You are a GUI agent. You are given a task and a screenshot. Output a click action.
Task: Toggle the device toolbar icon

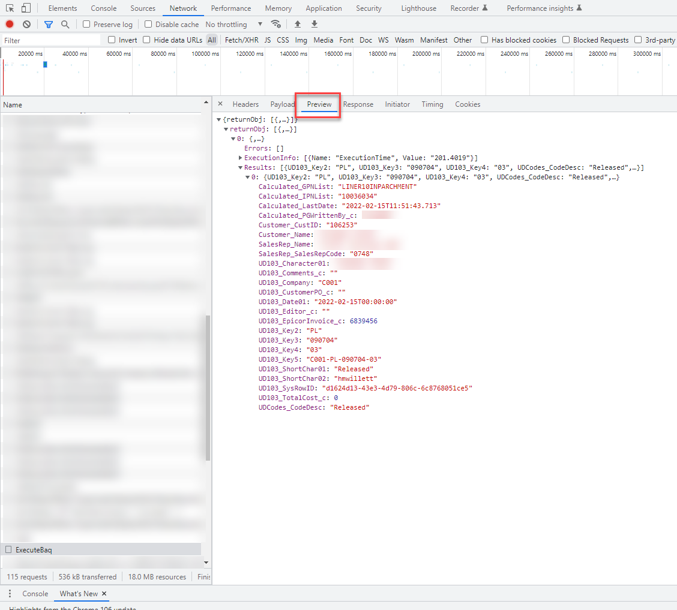click(x=26, y=8)
